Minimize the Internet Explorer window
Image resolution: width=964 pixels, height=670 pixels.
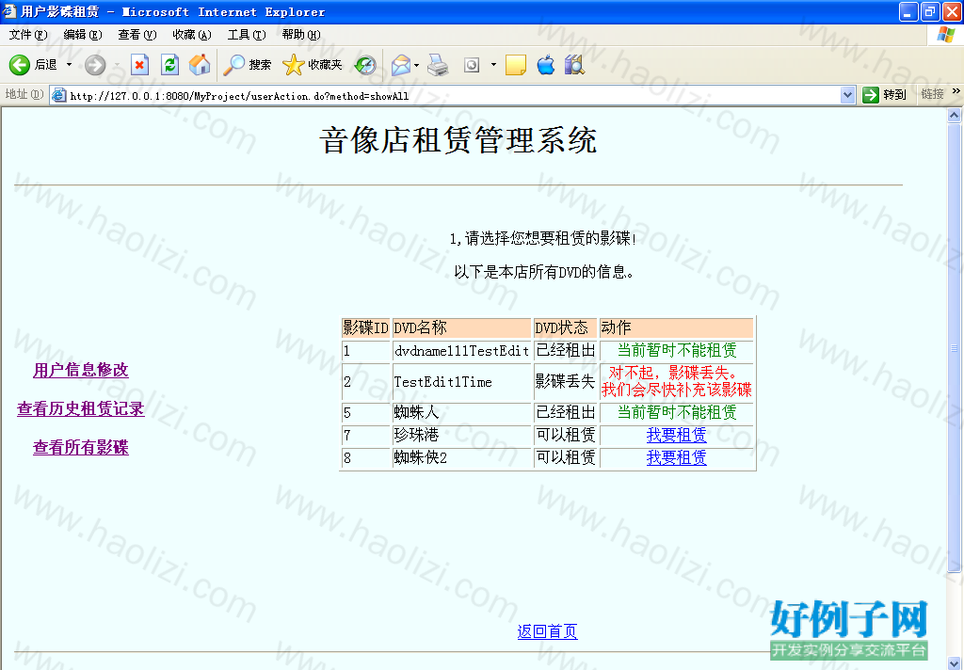point(908,11)
